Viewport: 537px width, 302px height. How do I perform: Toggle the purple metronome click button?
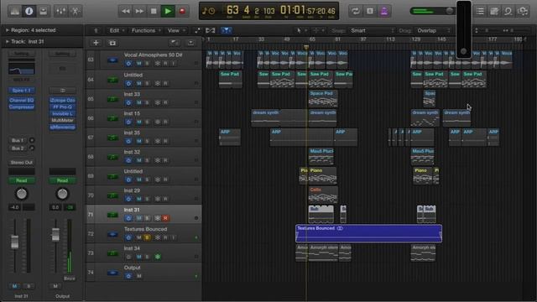(384, 11)
